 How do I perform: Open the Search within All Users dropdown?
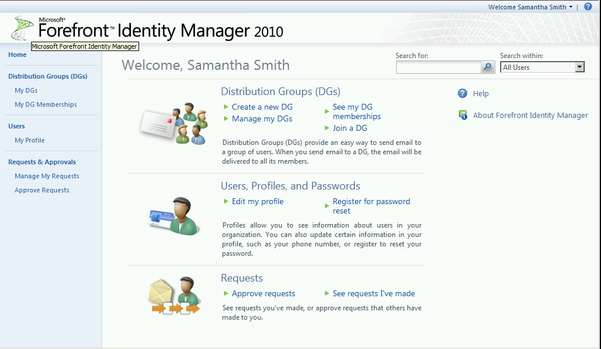click(x=542, y=67)
